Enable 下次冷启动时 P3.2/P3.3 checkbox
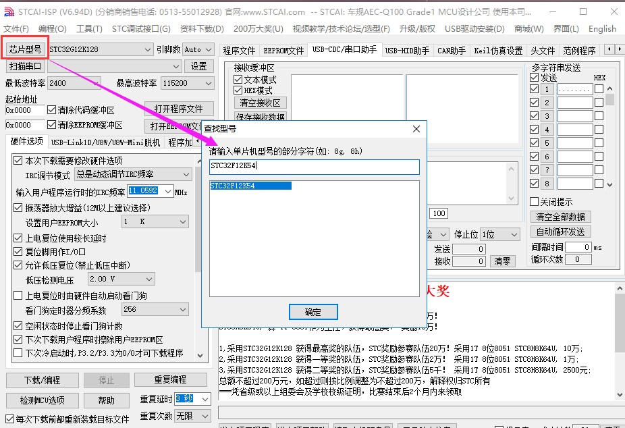 click(x=18, y=352)
